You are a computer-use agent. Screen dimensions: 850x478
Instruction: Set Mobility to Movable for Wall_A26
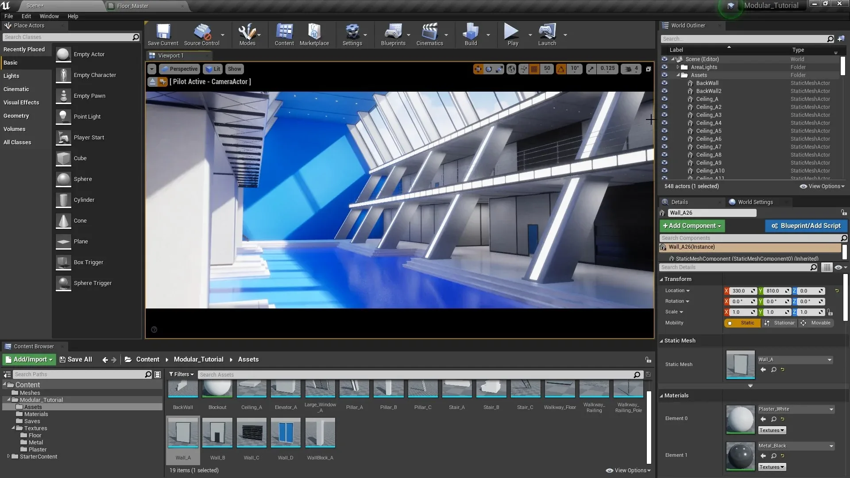(x=816, y=323)
